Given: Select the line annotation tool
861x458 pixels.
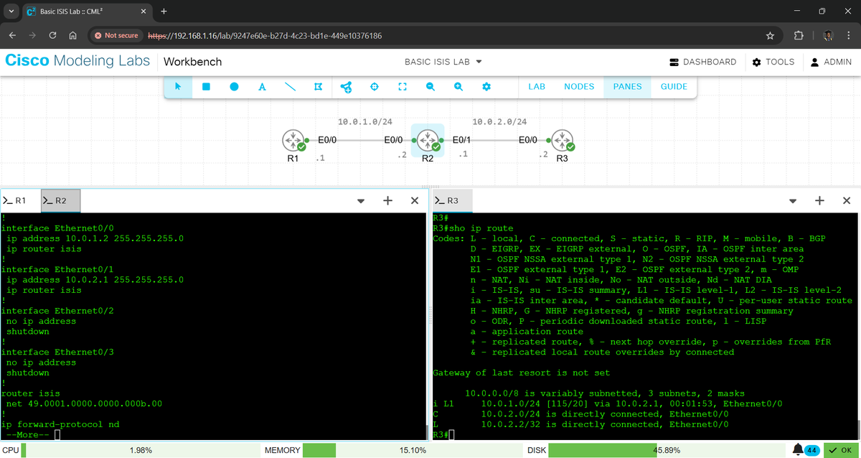Looking at the screenshot, I should (290, 86).
